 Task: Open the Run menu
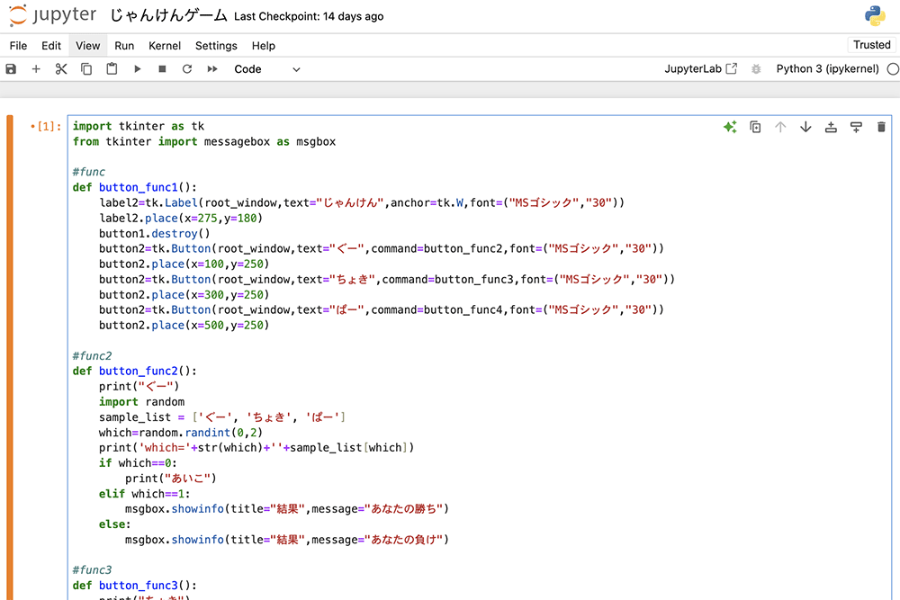[124, 45]
